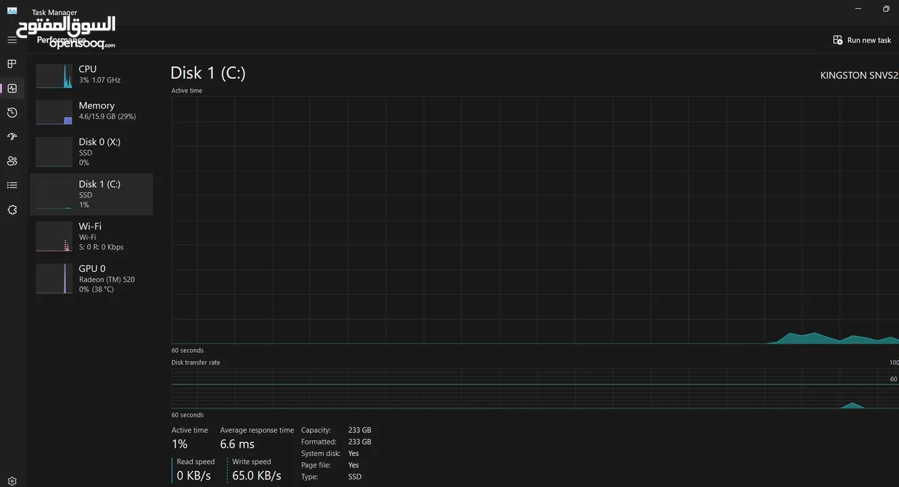Open Task Manager settings gear
Image resolution: width=899 pixels, height=487 pixels.
12,481
